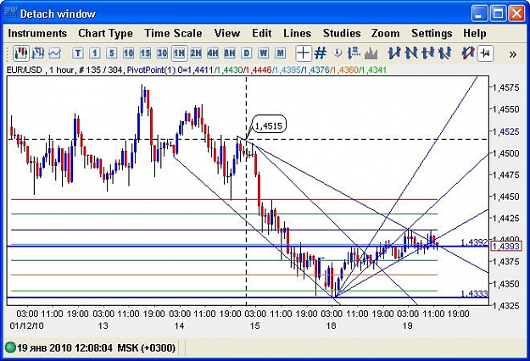Click the 1,4575 price axis label

[x=506, y=87]
